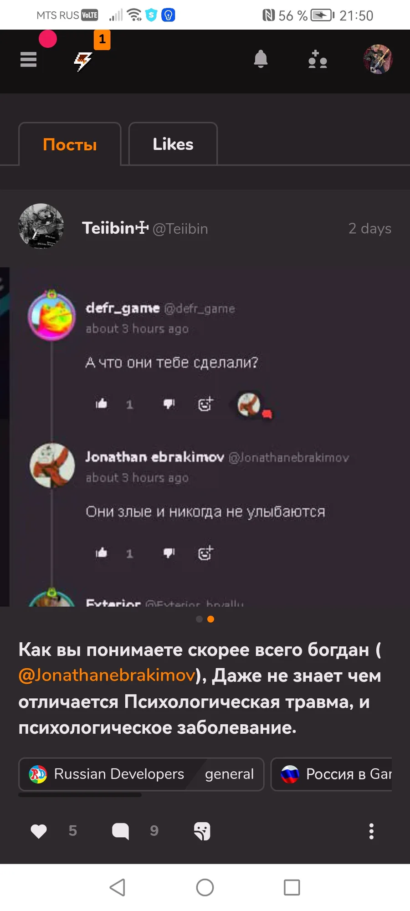Like the post with heart icon
The height and width of the screenshot is (911, 410).
tap(39, 831)
